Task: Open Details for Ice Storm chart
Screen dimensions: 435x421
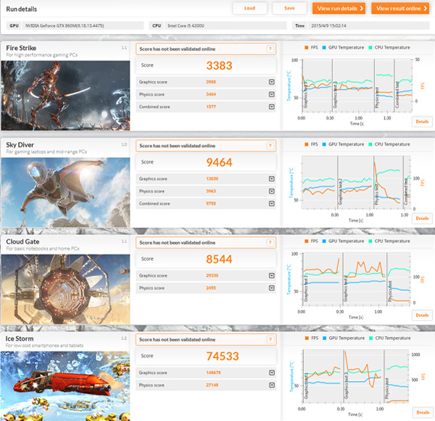Action: (x=423, y=412)
